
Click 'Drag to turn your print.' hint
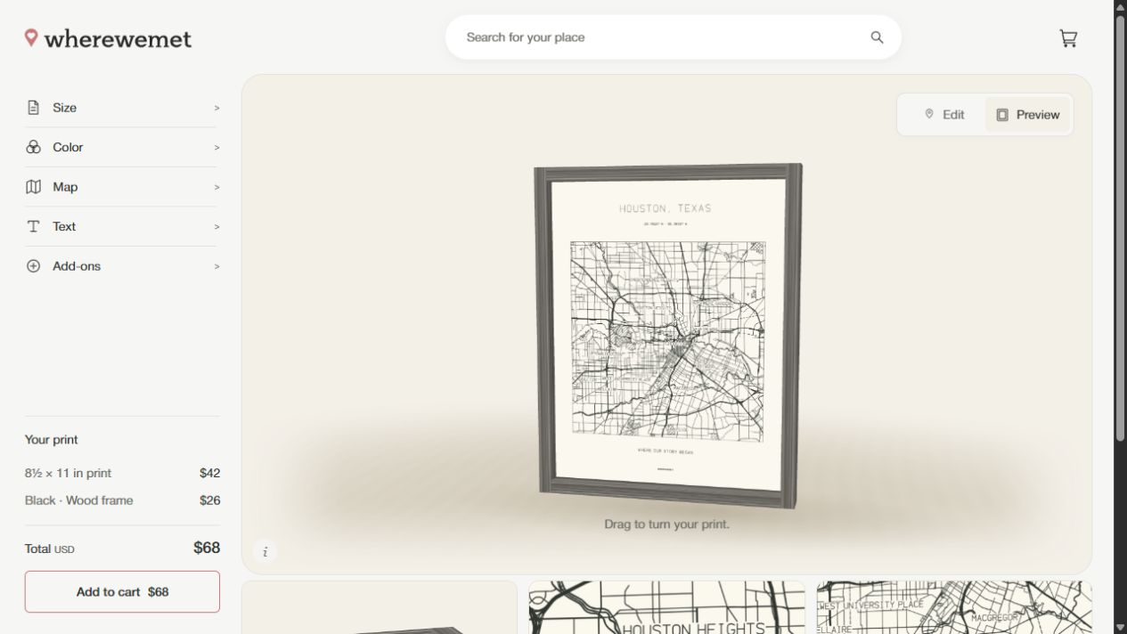[x=666, y=524]
